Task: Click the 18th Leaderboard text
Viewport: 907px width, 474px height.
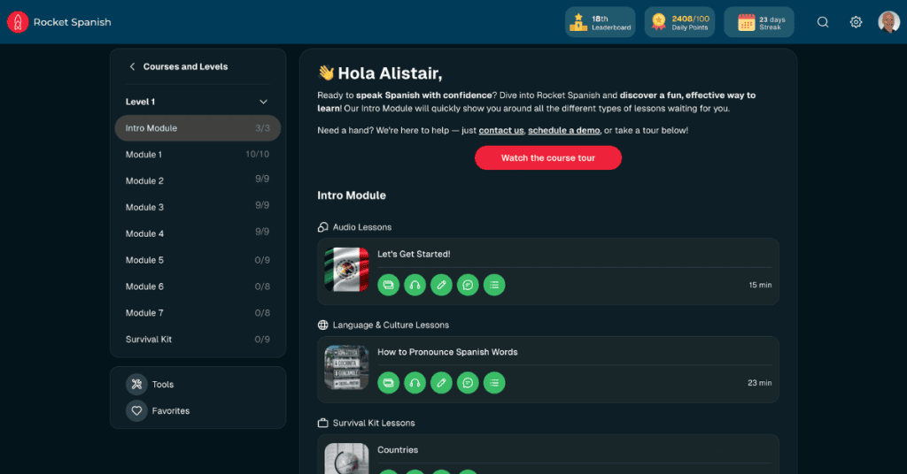Action: coord(611,22)
